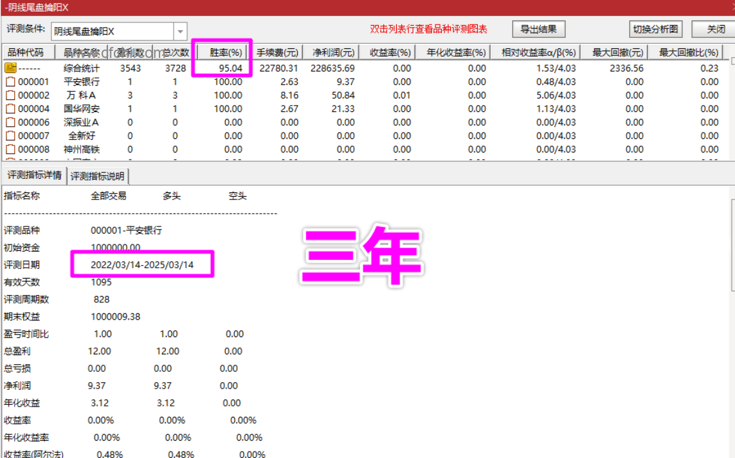This screenshot has width=735, height=458.
Task: Select the 国华网安 row name
Action: coord(82,109)
